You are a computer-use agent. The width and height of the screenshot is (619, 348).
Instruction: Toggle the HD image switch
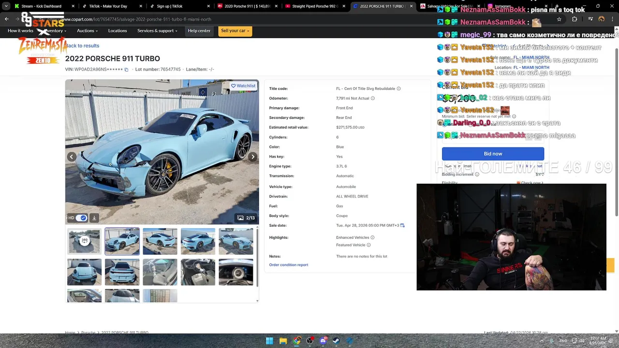tap(81, 218)
